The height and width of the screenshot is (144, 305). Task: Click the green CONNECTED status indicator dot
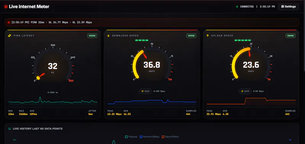coord(237,6)
